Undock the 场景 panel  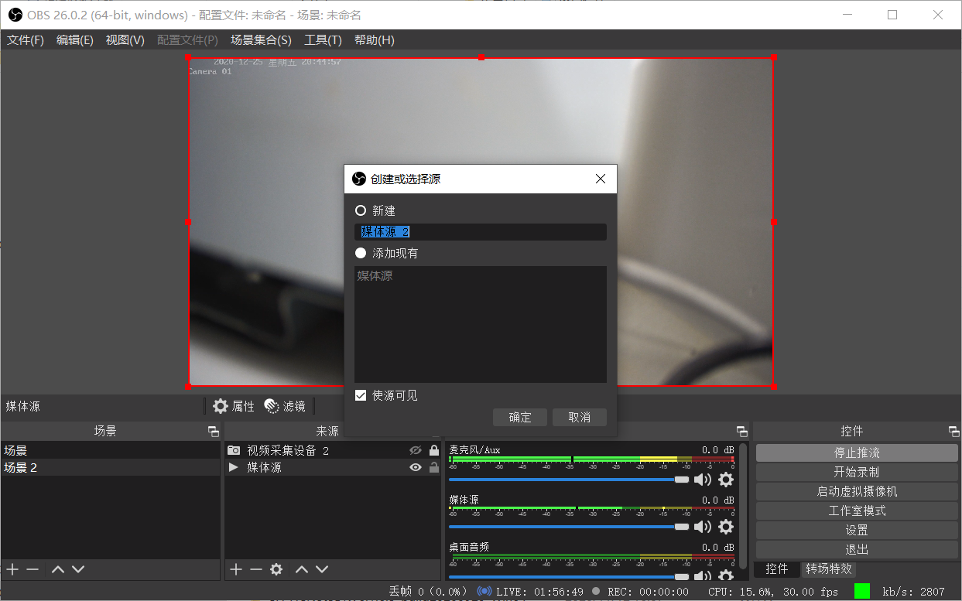pyautogui.click(x=214, y=432)
